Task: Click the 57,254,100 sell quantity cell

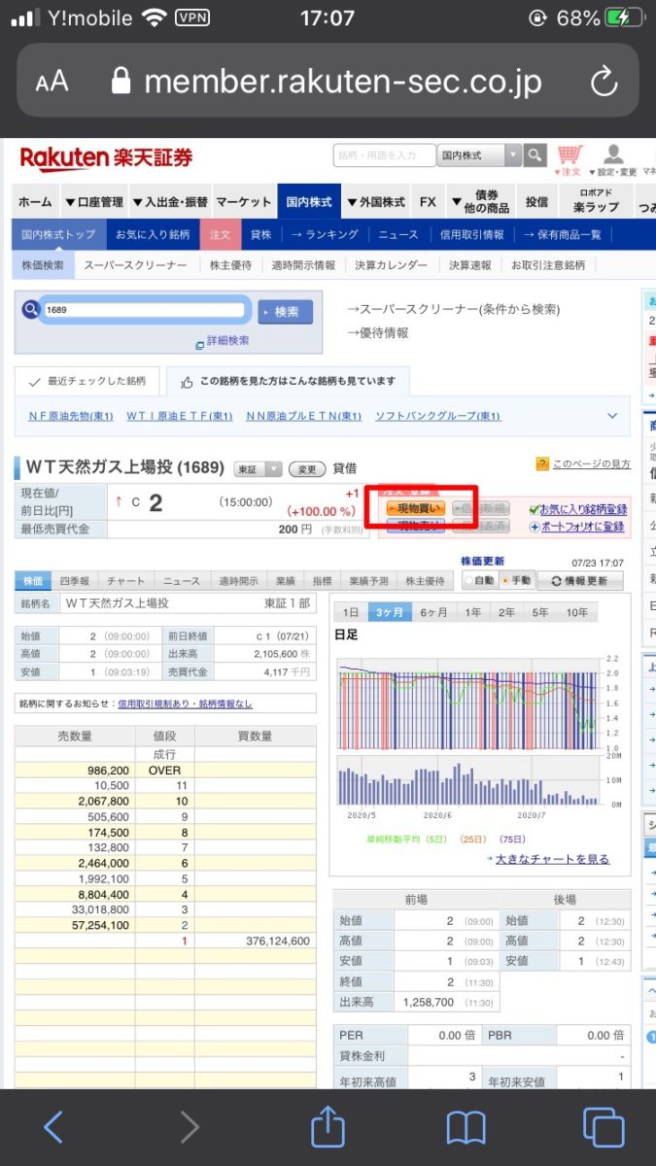Action: (75, 925)
